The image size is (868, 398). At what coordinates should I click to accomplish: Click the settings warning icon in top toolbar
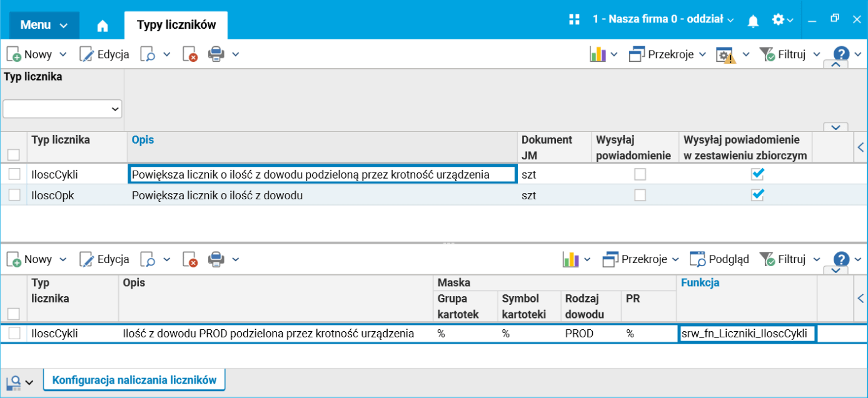coord(725,55)
